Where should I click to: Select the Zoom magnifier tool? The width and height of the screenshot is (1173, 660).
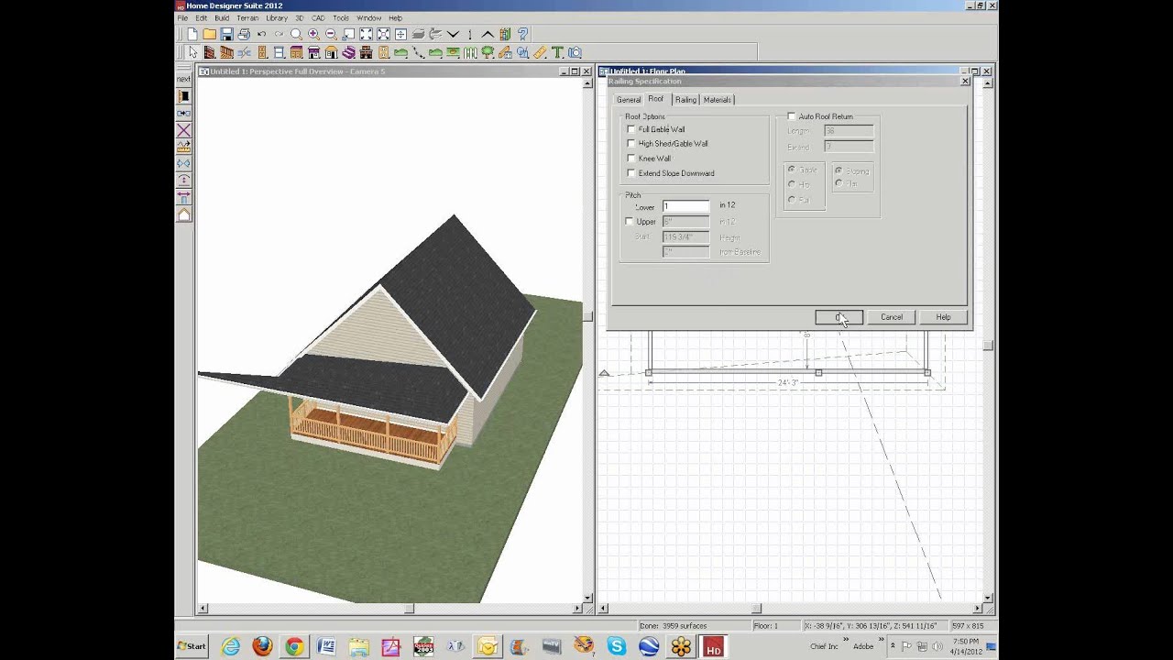tap(297, 34)
